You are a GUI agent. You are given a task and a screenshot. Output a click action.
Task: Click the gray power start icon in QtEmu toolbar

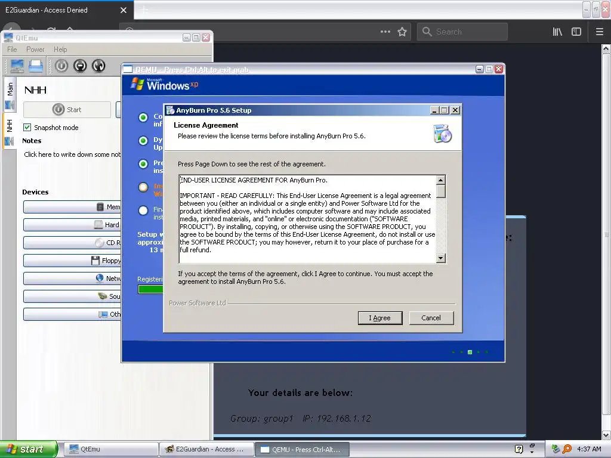click(61, 66)
